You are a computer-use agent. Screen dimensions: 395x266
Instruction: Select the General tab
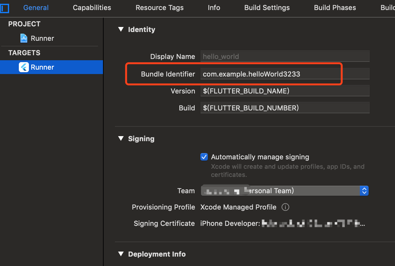pos(36,8)
